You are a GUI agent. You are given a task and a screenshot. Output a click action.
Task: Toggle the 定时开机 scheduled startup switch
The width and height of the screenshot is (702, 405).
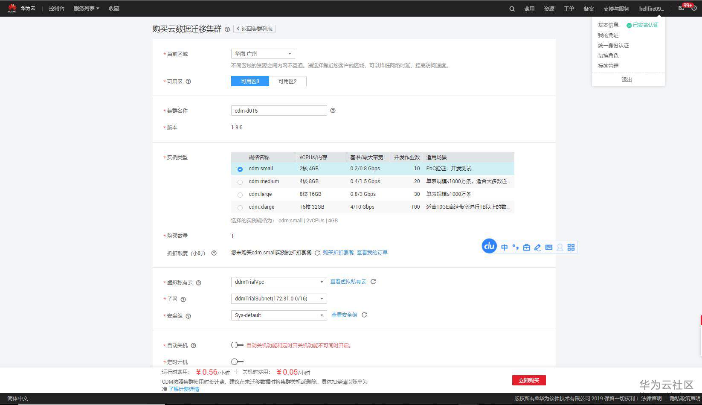(x=237, y=362)
